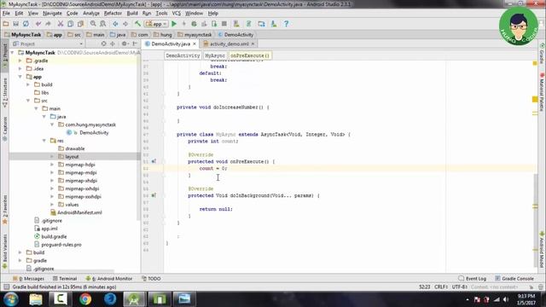Click the scroll-from-source target icon in Project panel
The image size is (546, 307).
tap(103, 43)
